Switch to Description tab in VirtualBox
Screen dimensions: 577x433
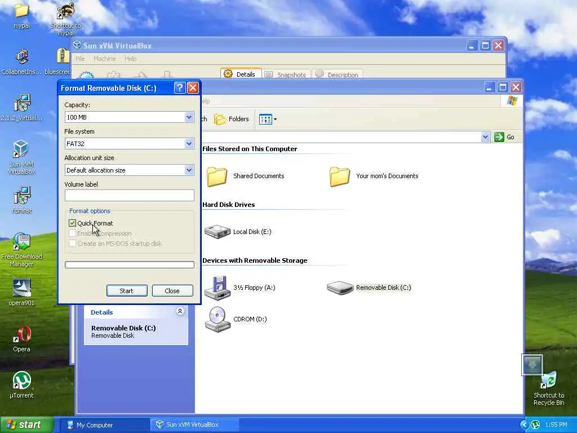pyautogui.click(x=338, y=74)
